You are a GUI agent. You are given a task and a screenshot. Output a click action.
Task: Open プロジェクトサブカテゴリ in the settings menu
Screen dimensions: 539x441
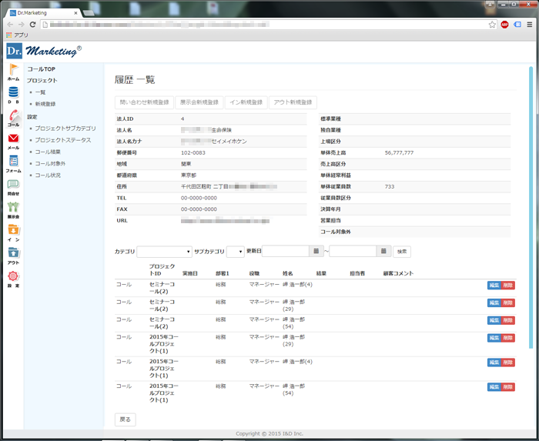pos(65,129)
